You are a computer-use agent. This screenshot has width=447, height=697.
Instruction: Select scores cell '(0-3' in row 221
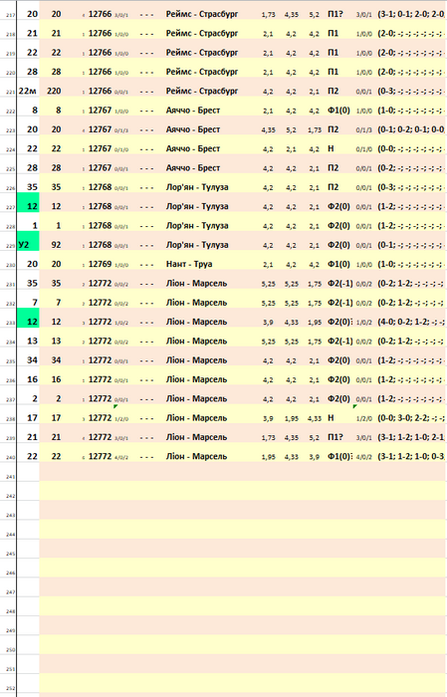pyautogui.click(x=411, y=91)
